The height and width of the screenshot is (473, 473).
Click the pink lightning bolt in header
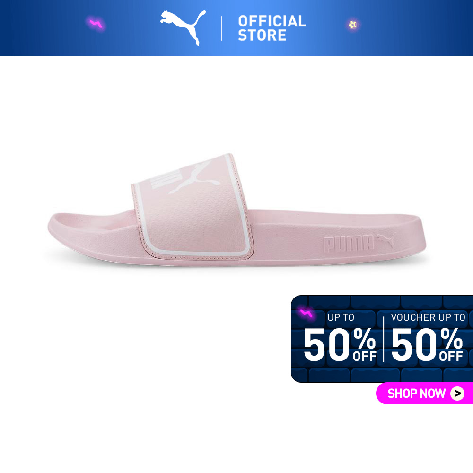(x=96, y=24)
